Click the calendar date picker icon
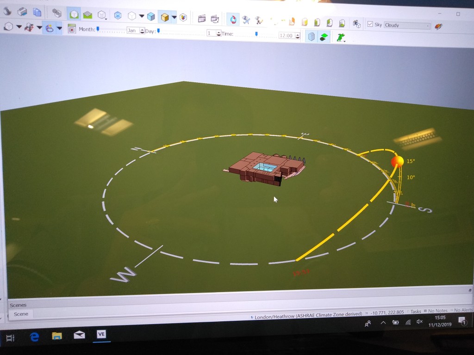Screen dimensions: 474x355 click(72, 29)
